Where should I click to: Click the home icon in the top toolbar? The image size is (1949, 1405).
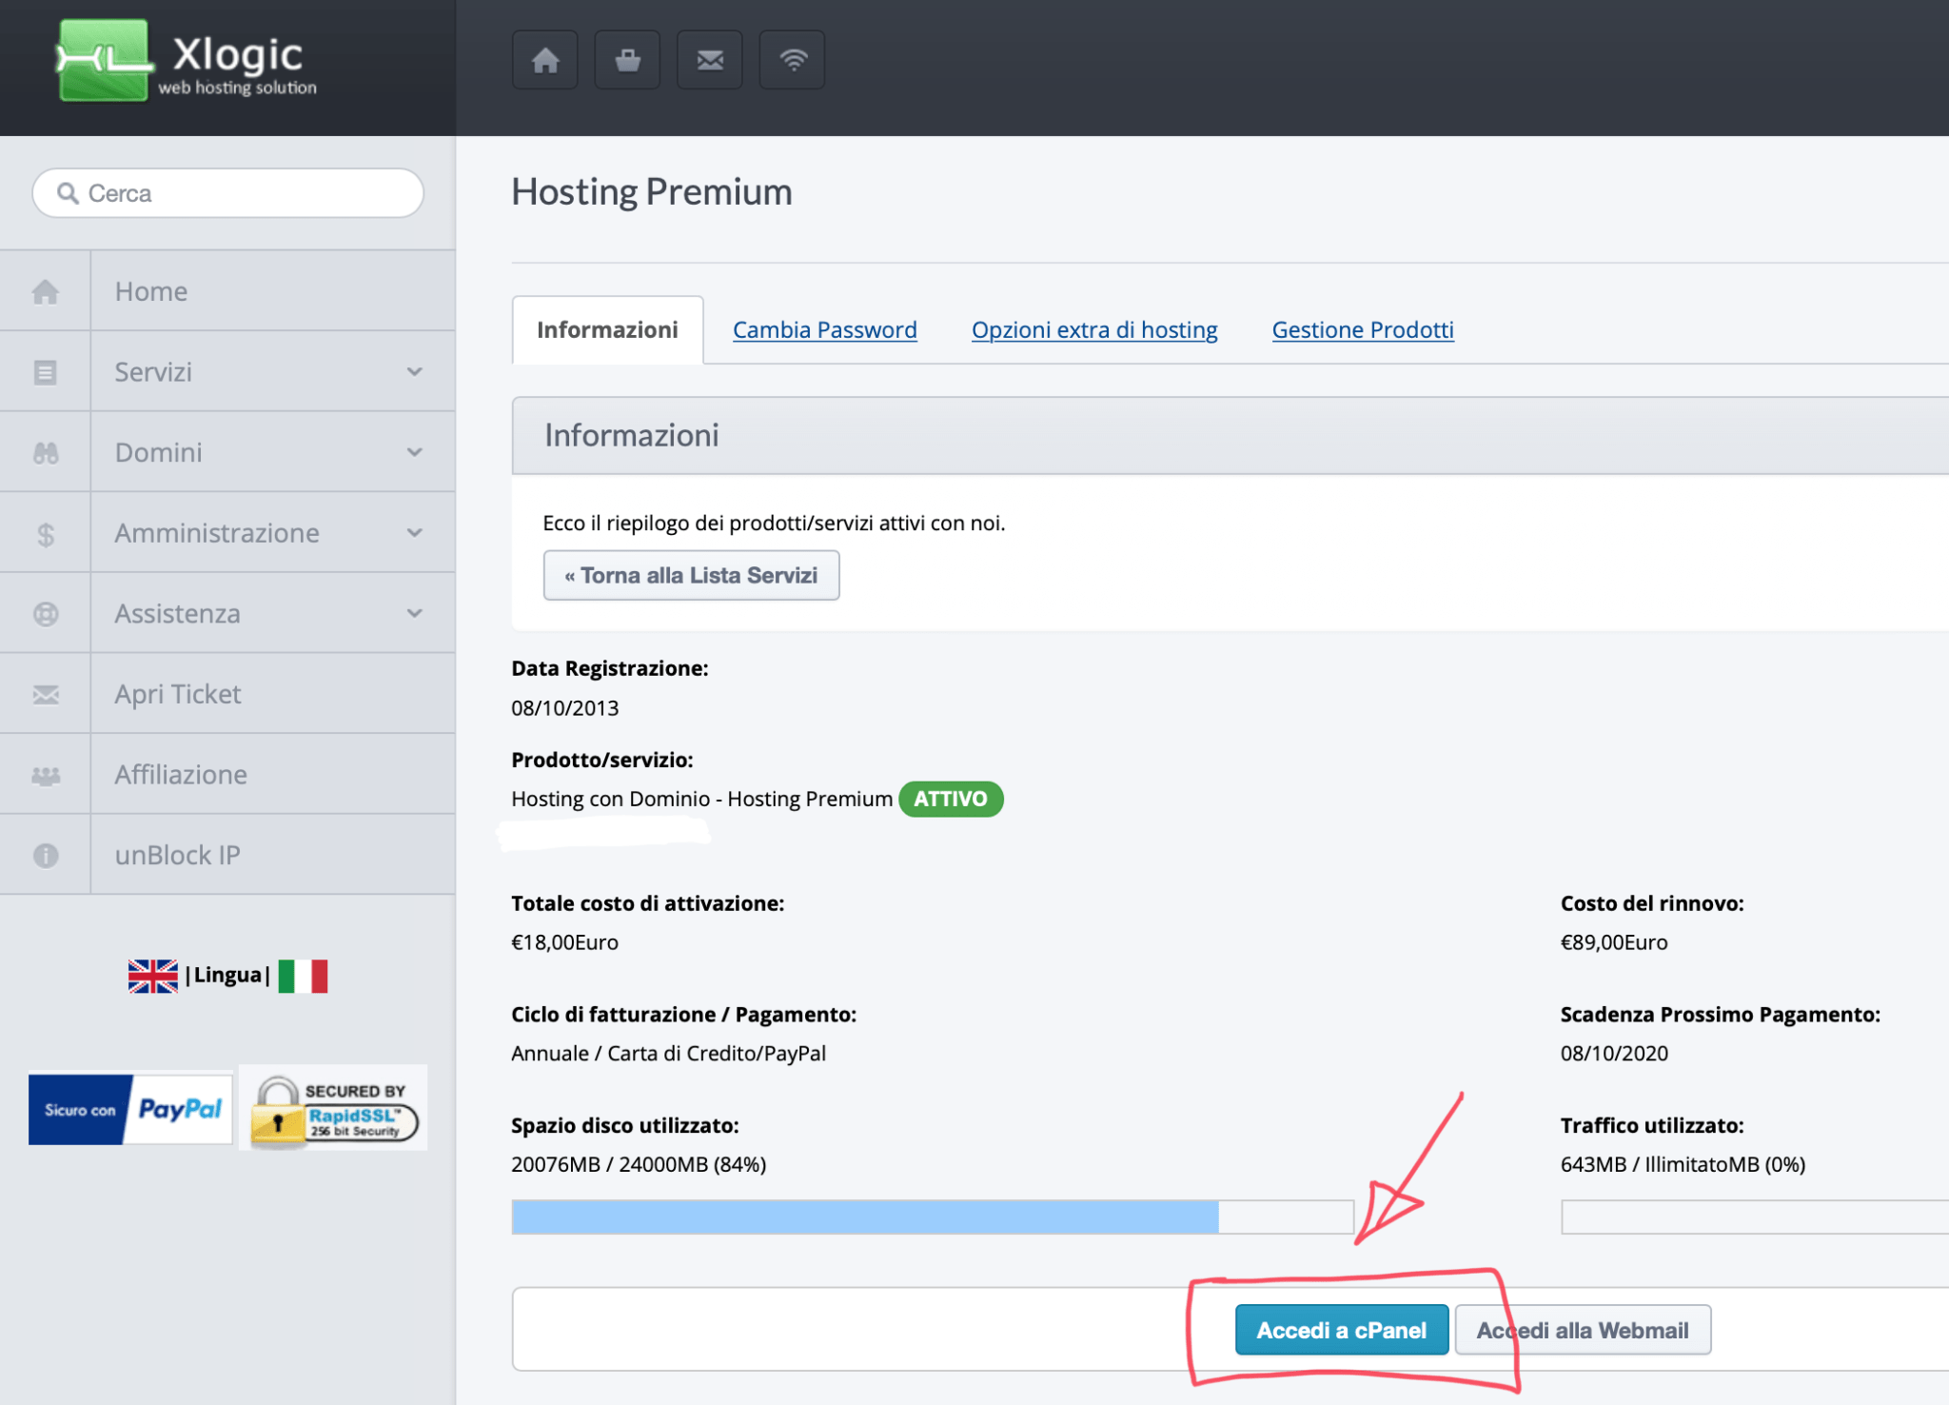(544, 59)
